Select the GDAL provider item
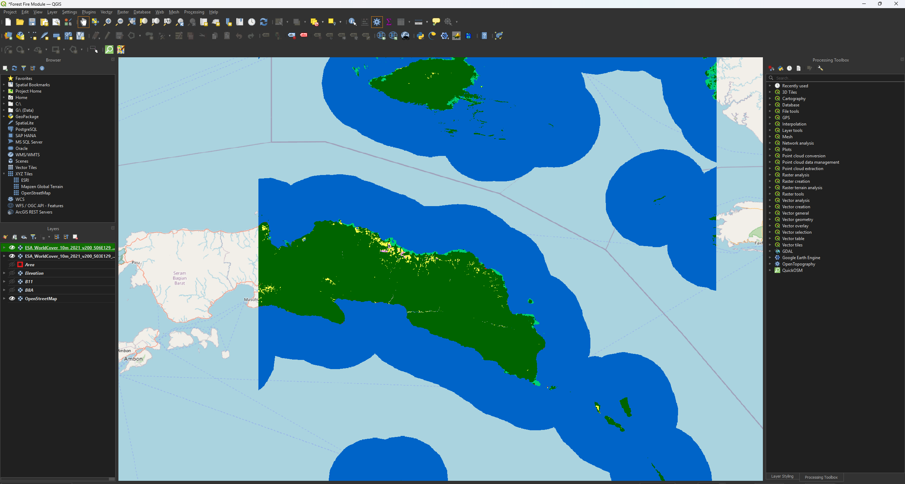Screen dimensions: 905x484 click(x=787, y=251)
